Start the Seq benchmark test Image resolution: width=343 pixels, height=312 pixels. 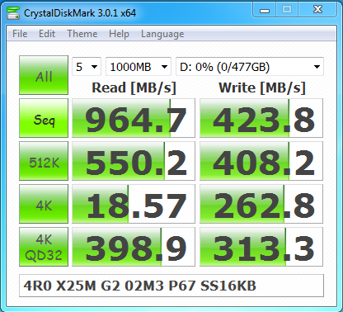pyautogui.click(x=44, y=118)
